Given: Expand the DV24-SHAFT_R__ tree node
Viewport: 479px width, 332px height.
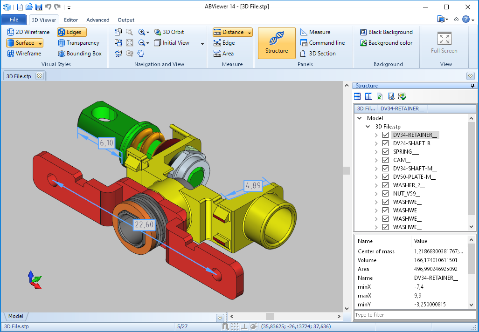Looking at the screenshot, I should pos(376,143).
